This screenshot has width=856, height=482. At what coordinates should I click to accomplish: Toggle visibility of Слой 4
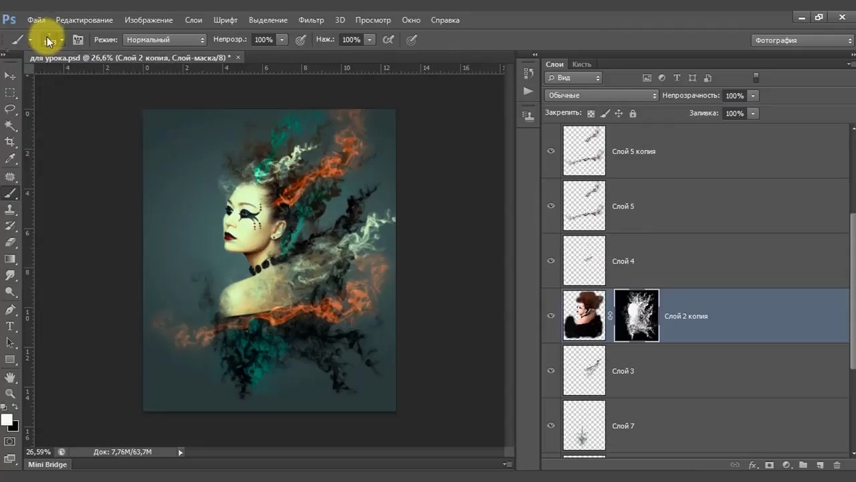tap(551, 261)
